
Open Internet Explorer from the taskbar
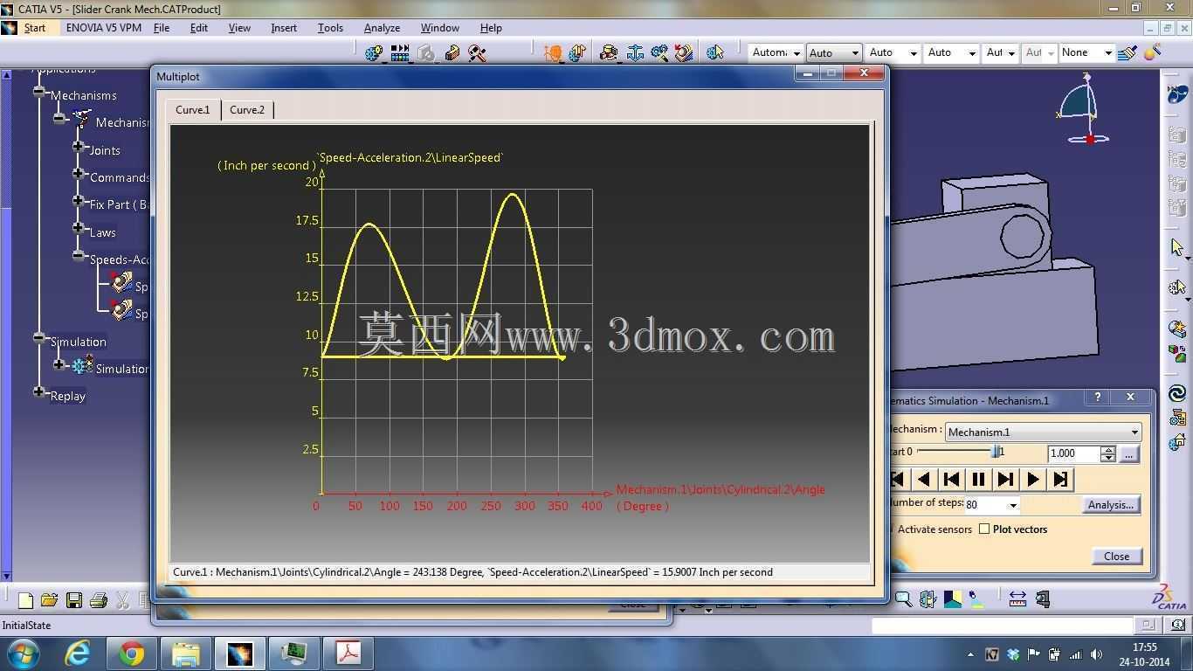78,653
